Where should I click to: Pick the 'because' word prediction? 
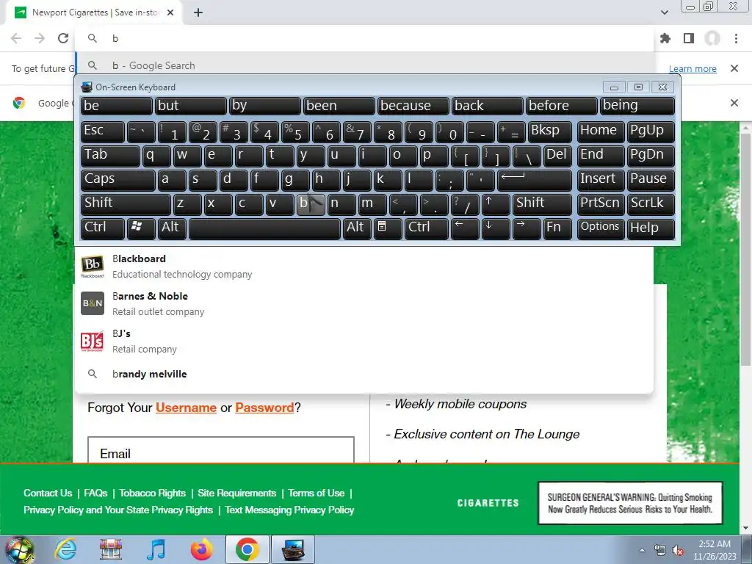(x=413, y=106)
